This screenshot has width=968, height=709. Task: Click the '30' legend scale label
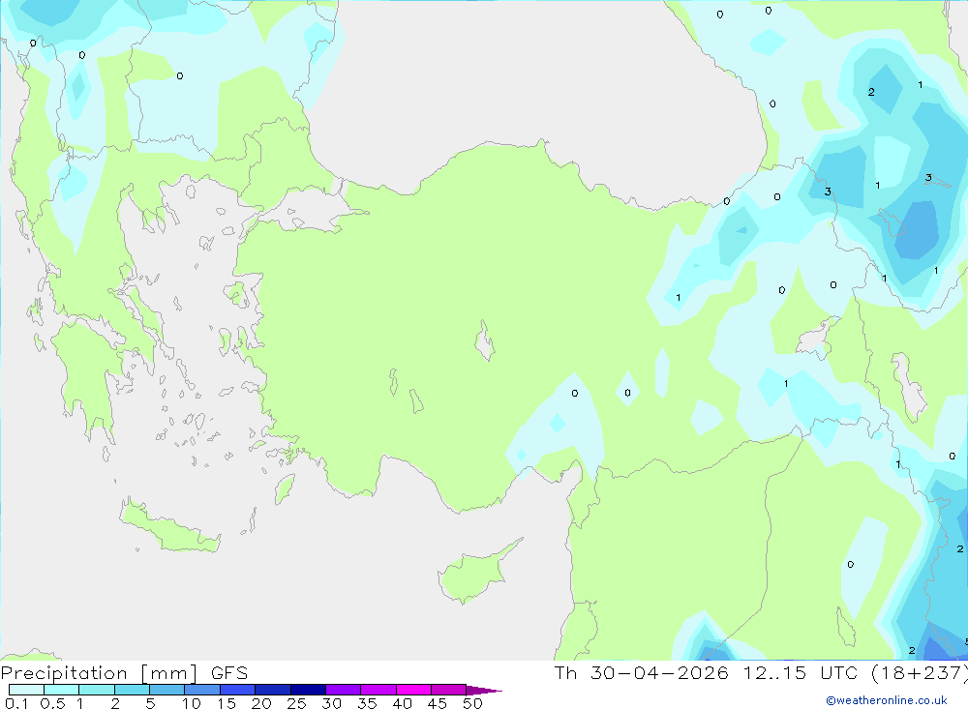click(x=332, y=703)
